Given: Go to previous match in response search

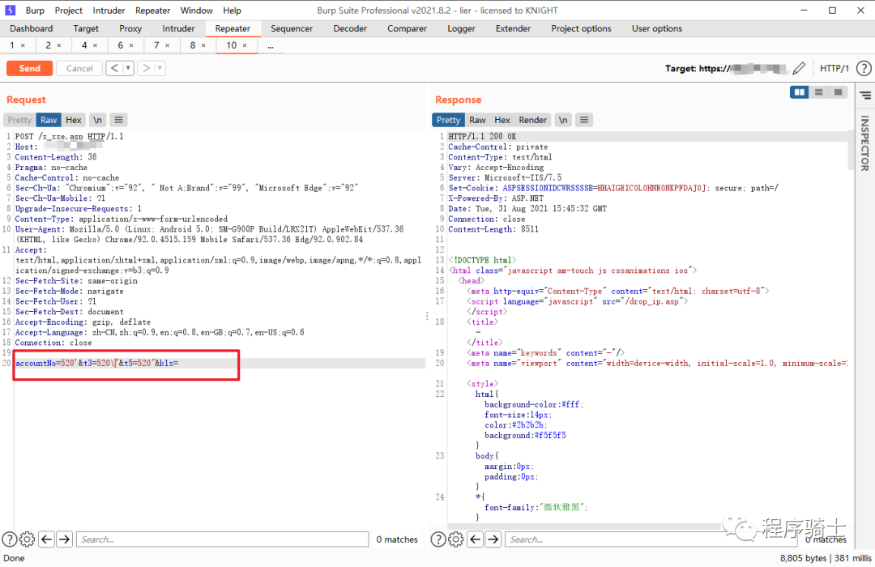Looking at the screenshot, I should click(476, 539).
